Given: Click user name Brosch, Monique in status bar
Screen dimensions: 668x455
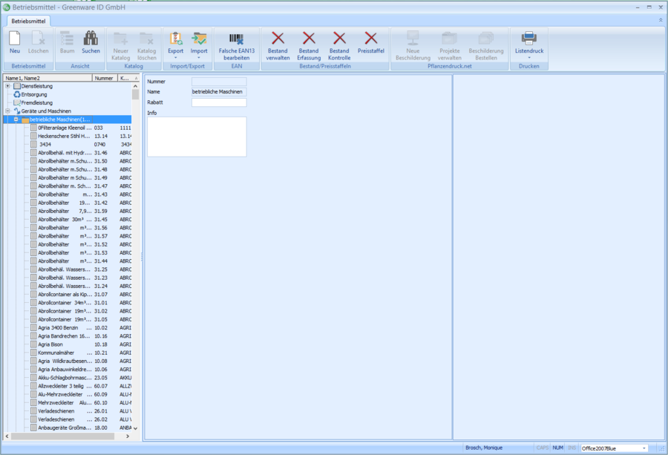Looking at the screenshot, I should tap(484, 448).
